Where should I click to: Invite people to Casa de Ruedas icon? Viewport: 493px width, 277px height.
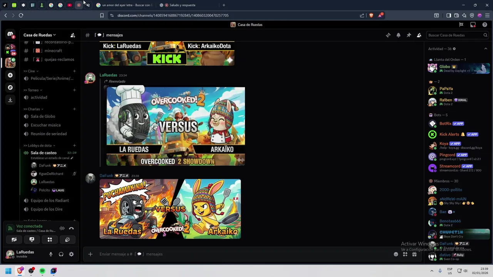73,35
